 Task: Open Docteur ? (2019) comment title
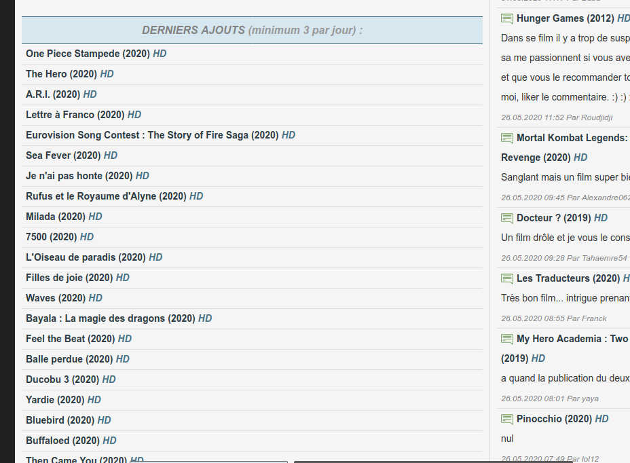click(562, 218)
